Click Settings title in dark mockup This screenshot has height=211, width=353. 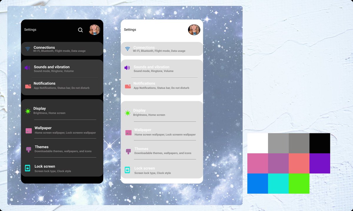click(x=30, y=30)
